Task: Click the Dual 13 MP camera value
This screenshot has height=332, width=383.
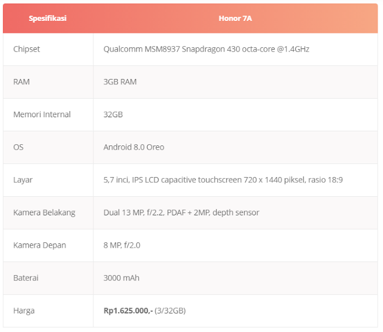Action: (x=181, y=213)
